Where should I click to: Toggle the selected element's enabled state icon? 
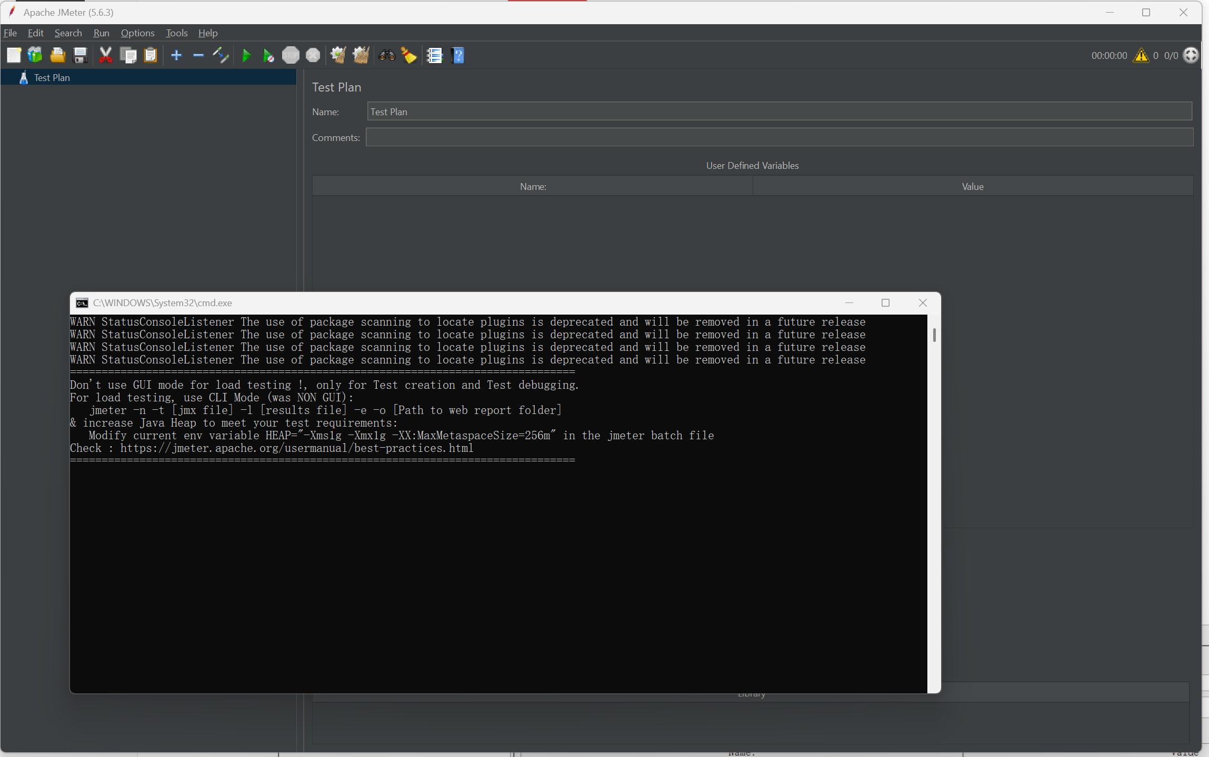pos(221,55)
